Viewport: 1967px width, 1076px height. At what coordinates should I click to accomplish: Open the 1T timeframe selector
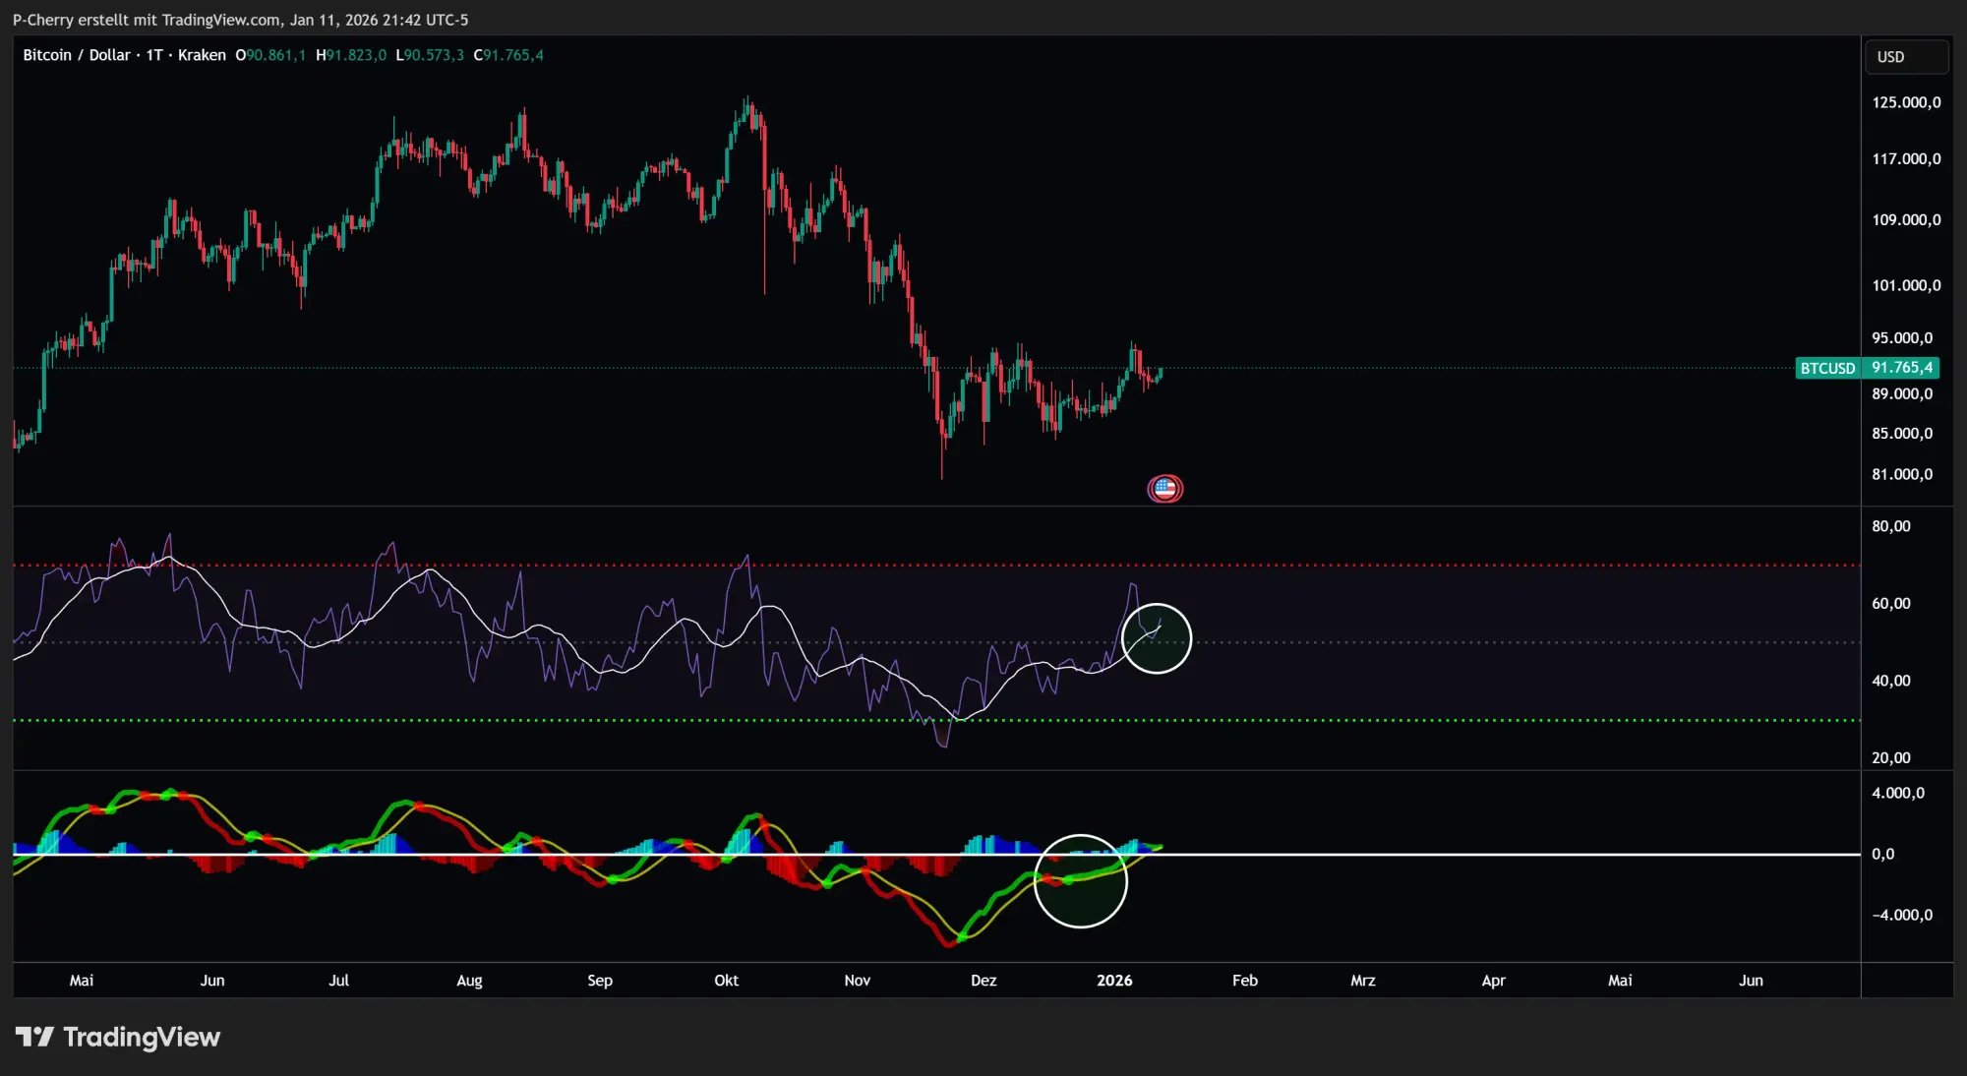[153, 56]
